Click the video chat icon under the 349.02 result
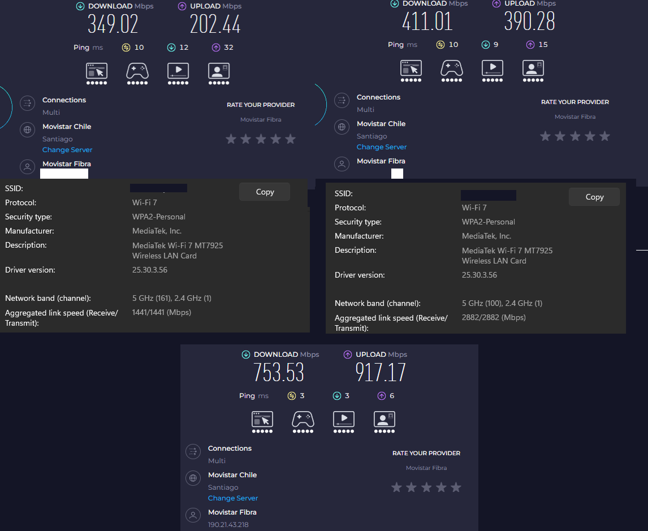 (218, 71)
